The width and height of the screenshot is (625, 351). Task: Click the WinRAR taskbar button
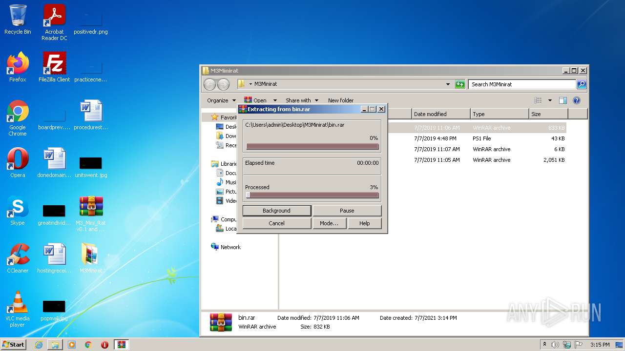click(121, 345)
